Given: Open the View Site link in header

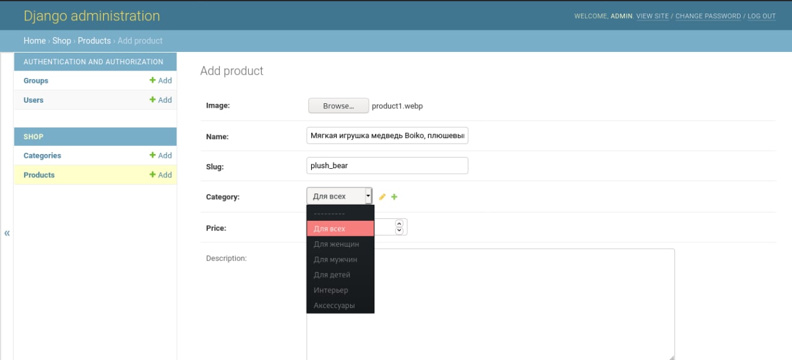Looking at the screenshot, I should coord(652,16).
